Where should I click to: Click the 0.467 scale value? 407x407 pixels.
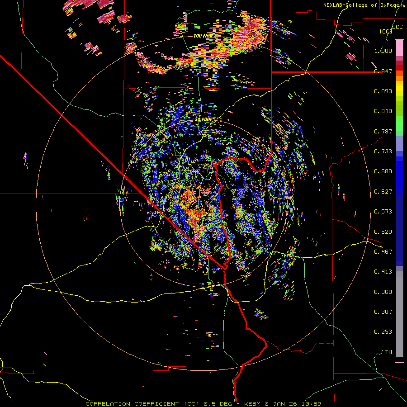(x=383, y=252)
